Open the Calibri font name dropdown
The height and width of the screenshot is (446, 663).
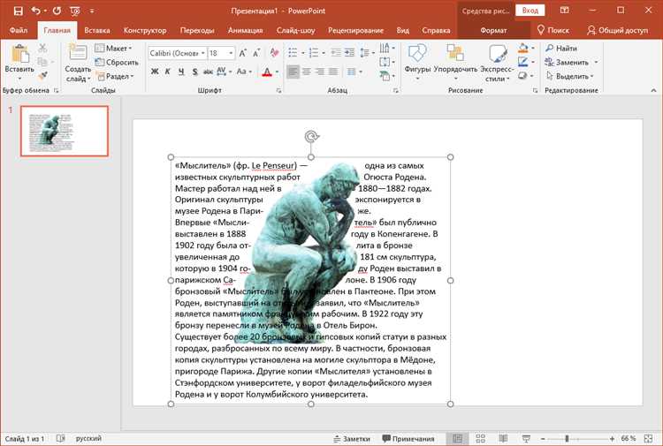tap(202, 53)
